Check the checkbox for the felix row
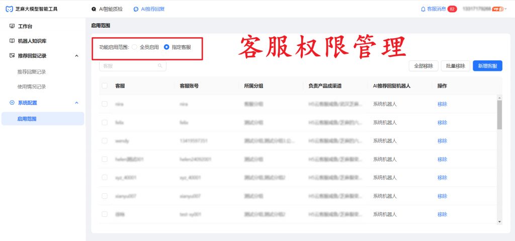The width and height of the screenshot is (515, 241). pyautogui.click(x=105, y=122)
